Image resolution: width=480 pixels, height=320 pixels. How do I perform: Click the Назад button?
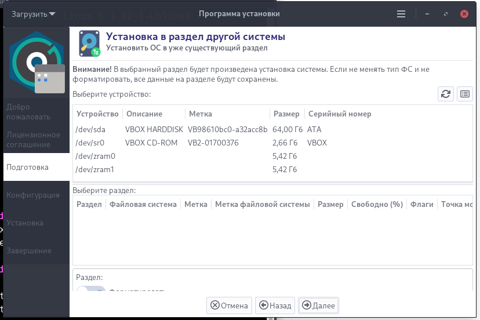coord(275,306)
